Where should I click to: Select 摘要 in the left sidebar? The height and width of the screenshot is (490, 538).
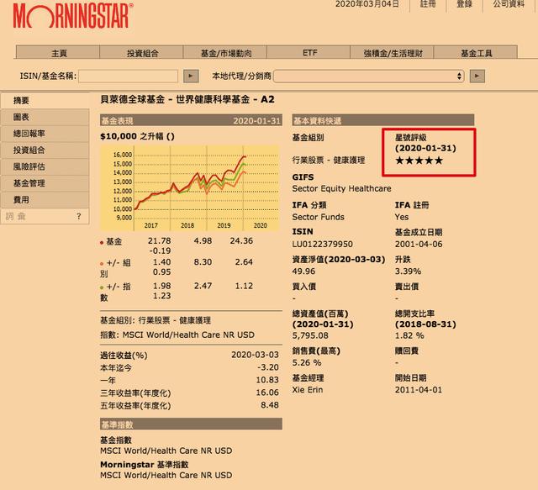click(45, 100)
